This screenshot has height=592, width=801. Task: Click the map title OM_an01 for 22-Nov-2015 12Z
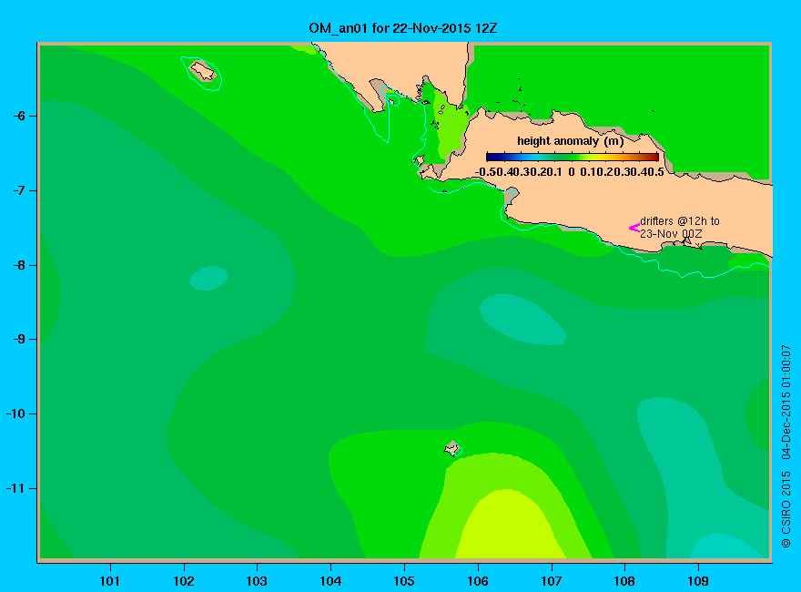click(402, 28)
